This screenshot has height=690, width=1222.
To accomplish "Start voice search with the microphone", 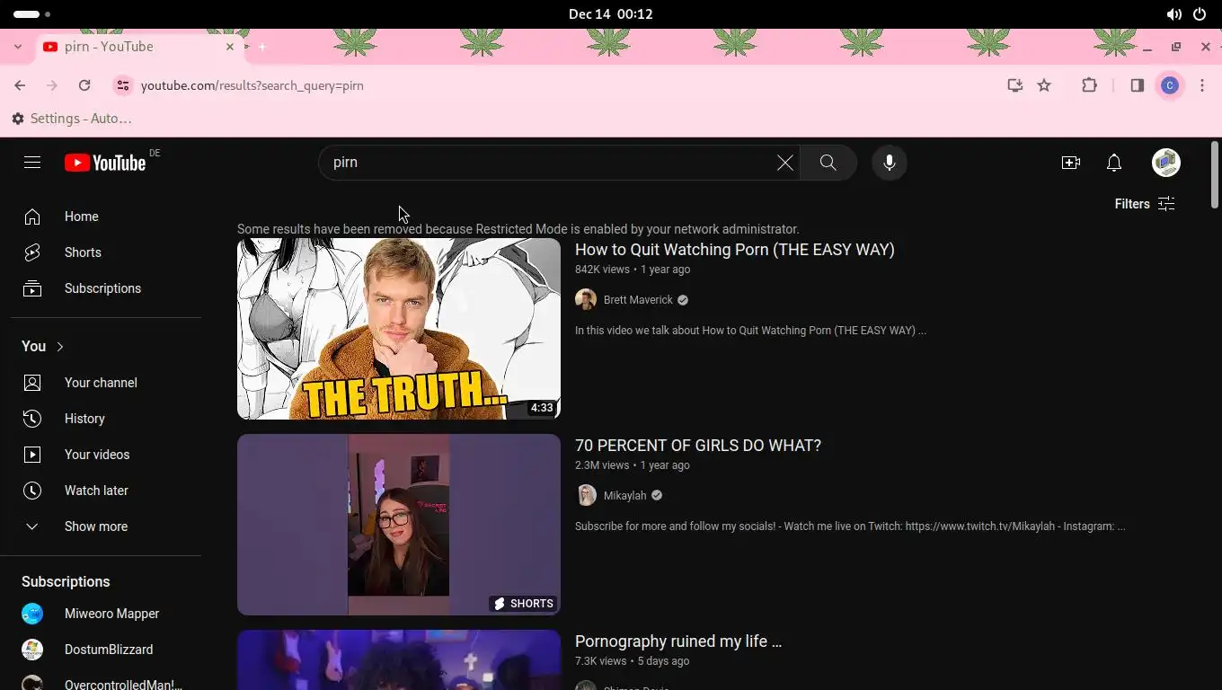I will pos(890,163).
